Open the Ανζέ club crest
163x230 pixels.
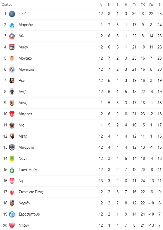12,92
